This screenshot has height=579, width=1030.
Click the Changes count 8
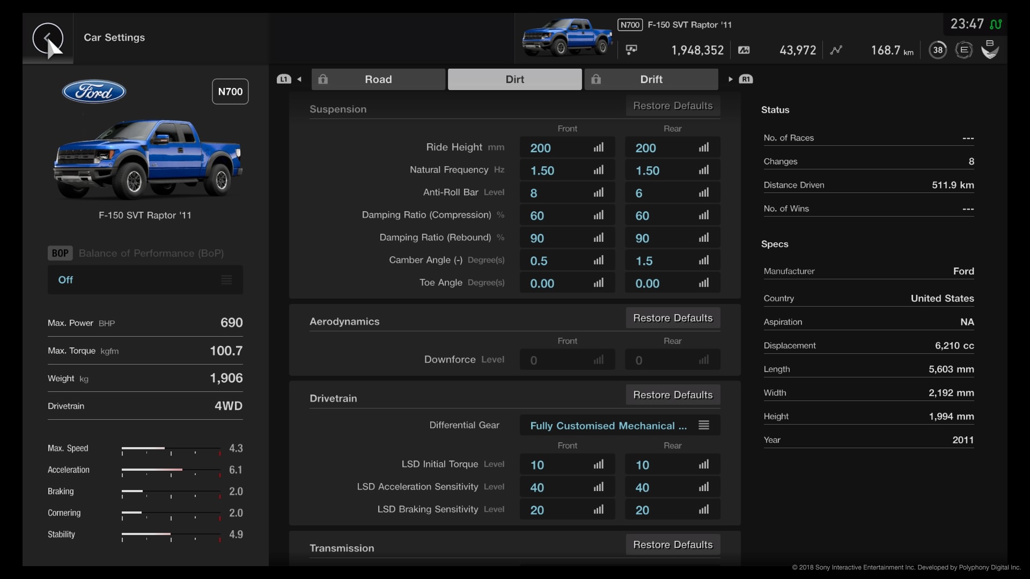971,161
